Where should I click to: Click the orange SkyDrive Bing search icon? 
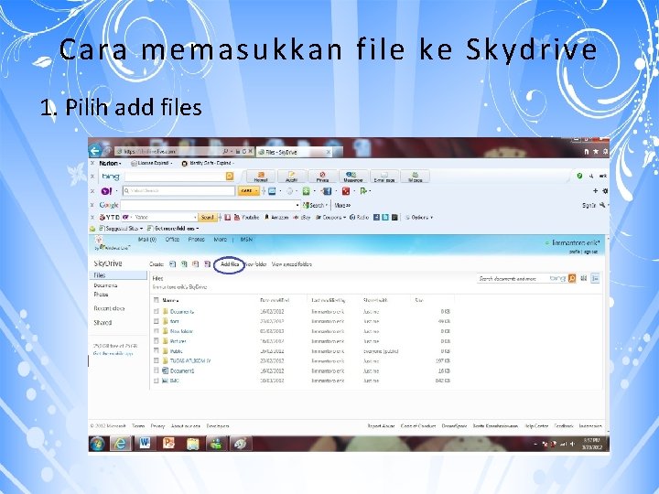pyautogui.click(x=571, y=278)
